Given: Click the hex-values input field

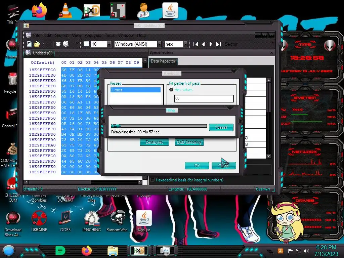Looking at the screenshot, I should pos(204,98).
